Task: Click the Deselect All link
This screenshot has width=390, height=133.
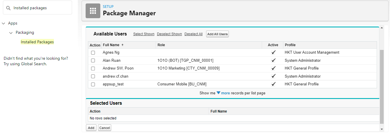Action: point(193,34)
